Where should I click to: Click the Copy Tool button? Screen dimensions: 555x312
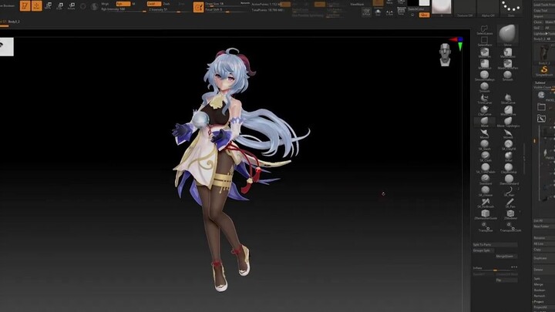[544, 11]
